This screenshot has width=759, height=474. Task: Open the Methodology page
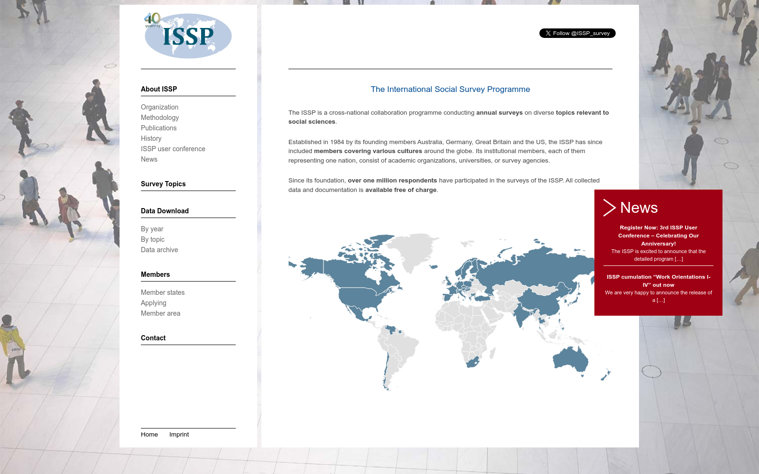coord(159,118)
